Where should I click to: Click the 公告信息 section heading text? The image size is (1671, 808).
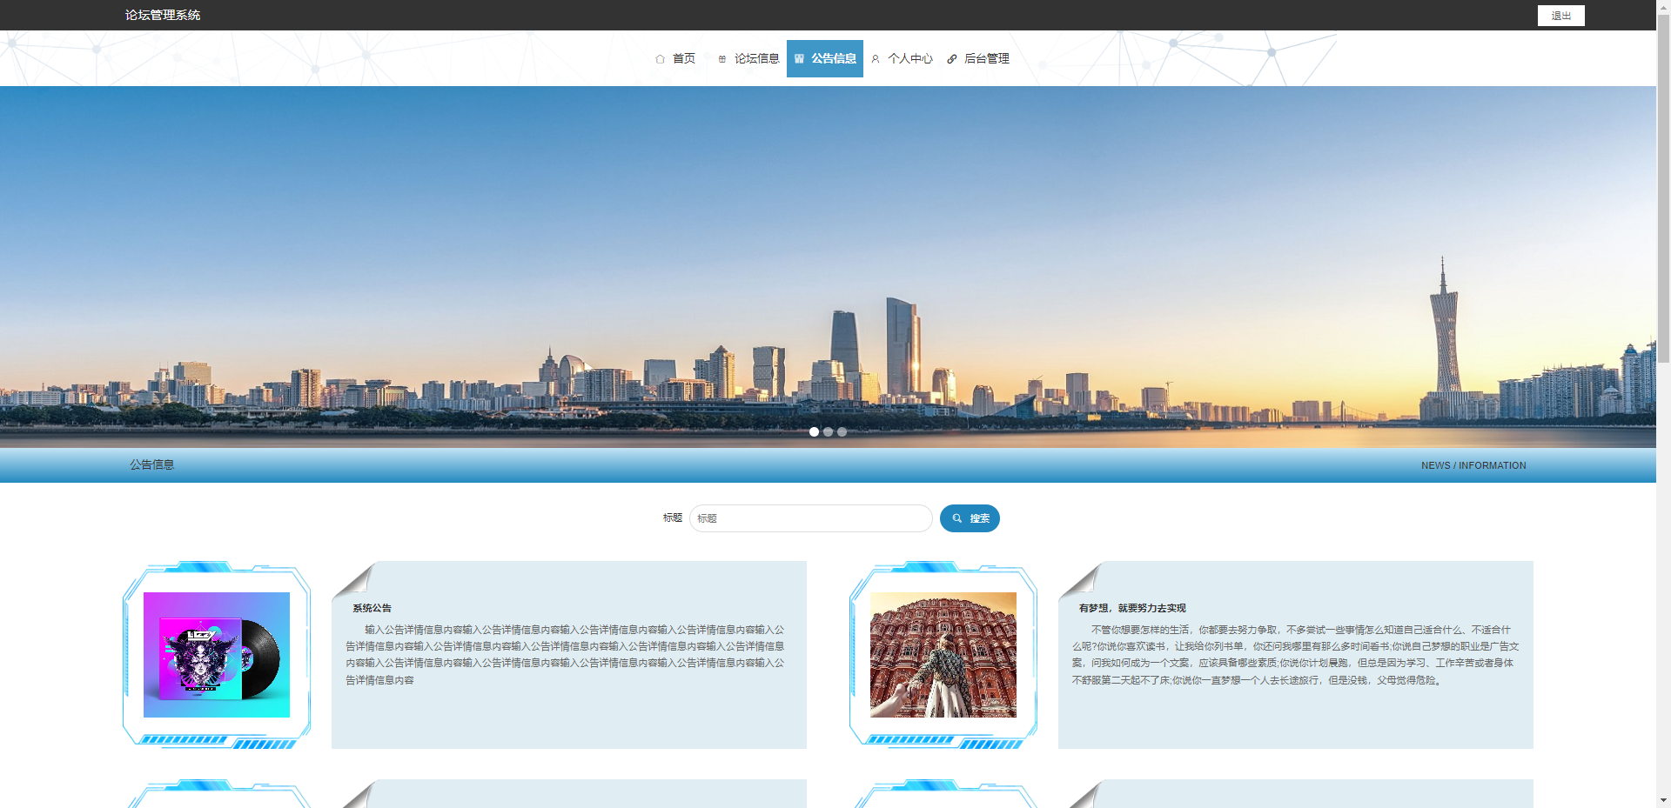pyautogui.click(x=152, y=464)
